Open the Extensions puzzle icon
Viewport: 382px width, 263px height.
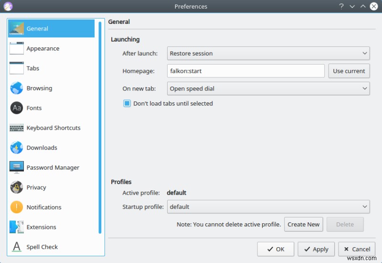(x=17, y=227)
